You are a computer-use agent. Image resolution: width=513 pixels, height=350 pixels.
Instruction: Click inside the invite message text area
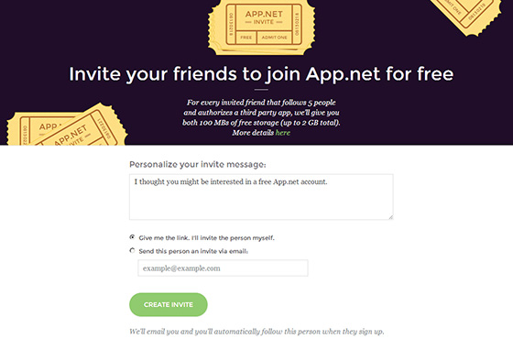pos(261,197)
